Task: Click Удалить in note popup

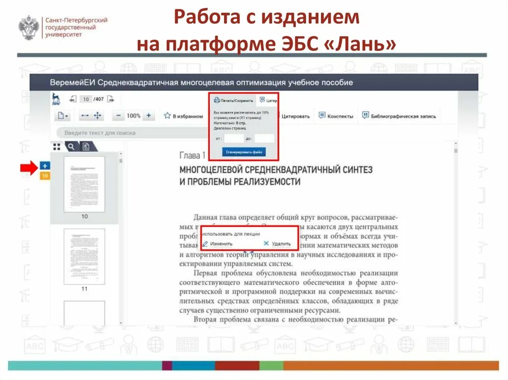Action: coord(277,243)
